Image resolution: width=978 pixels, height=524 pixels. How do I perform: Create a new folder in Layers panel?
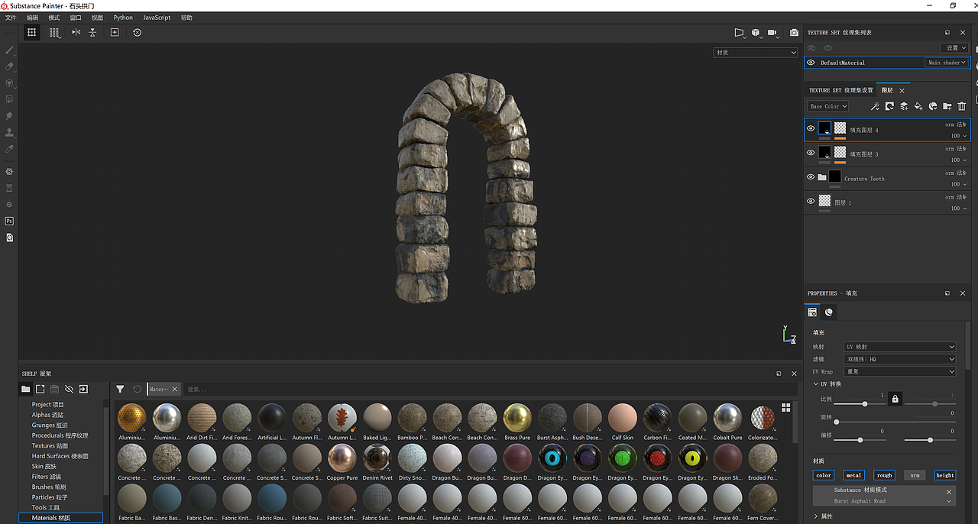pyautogui.click(x=947, y=106)
